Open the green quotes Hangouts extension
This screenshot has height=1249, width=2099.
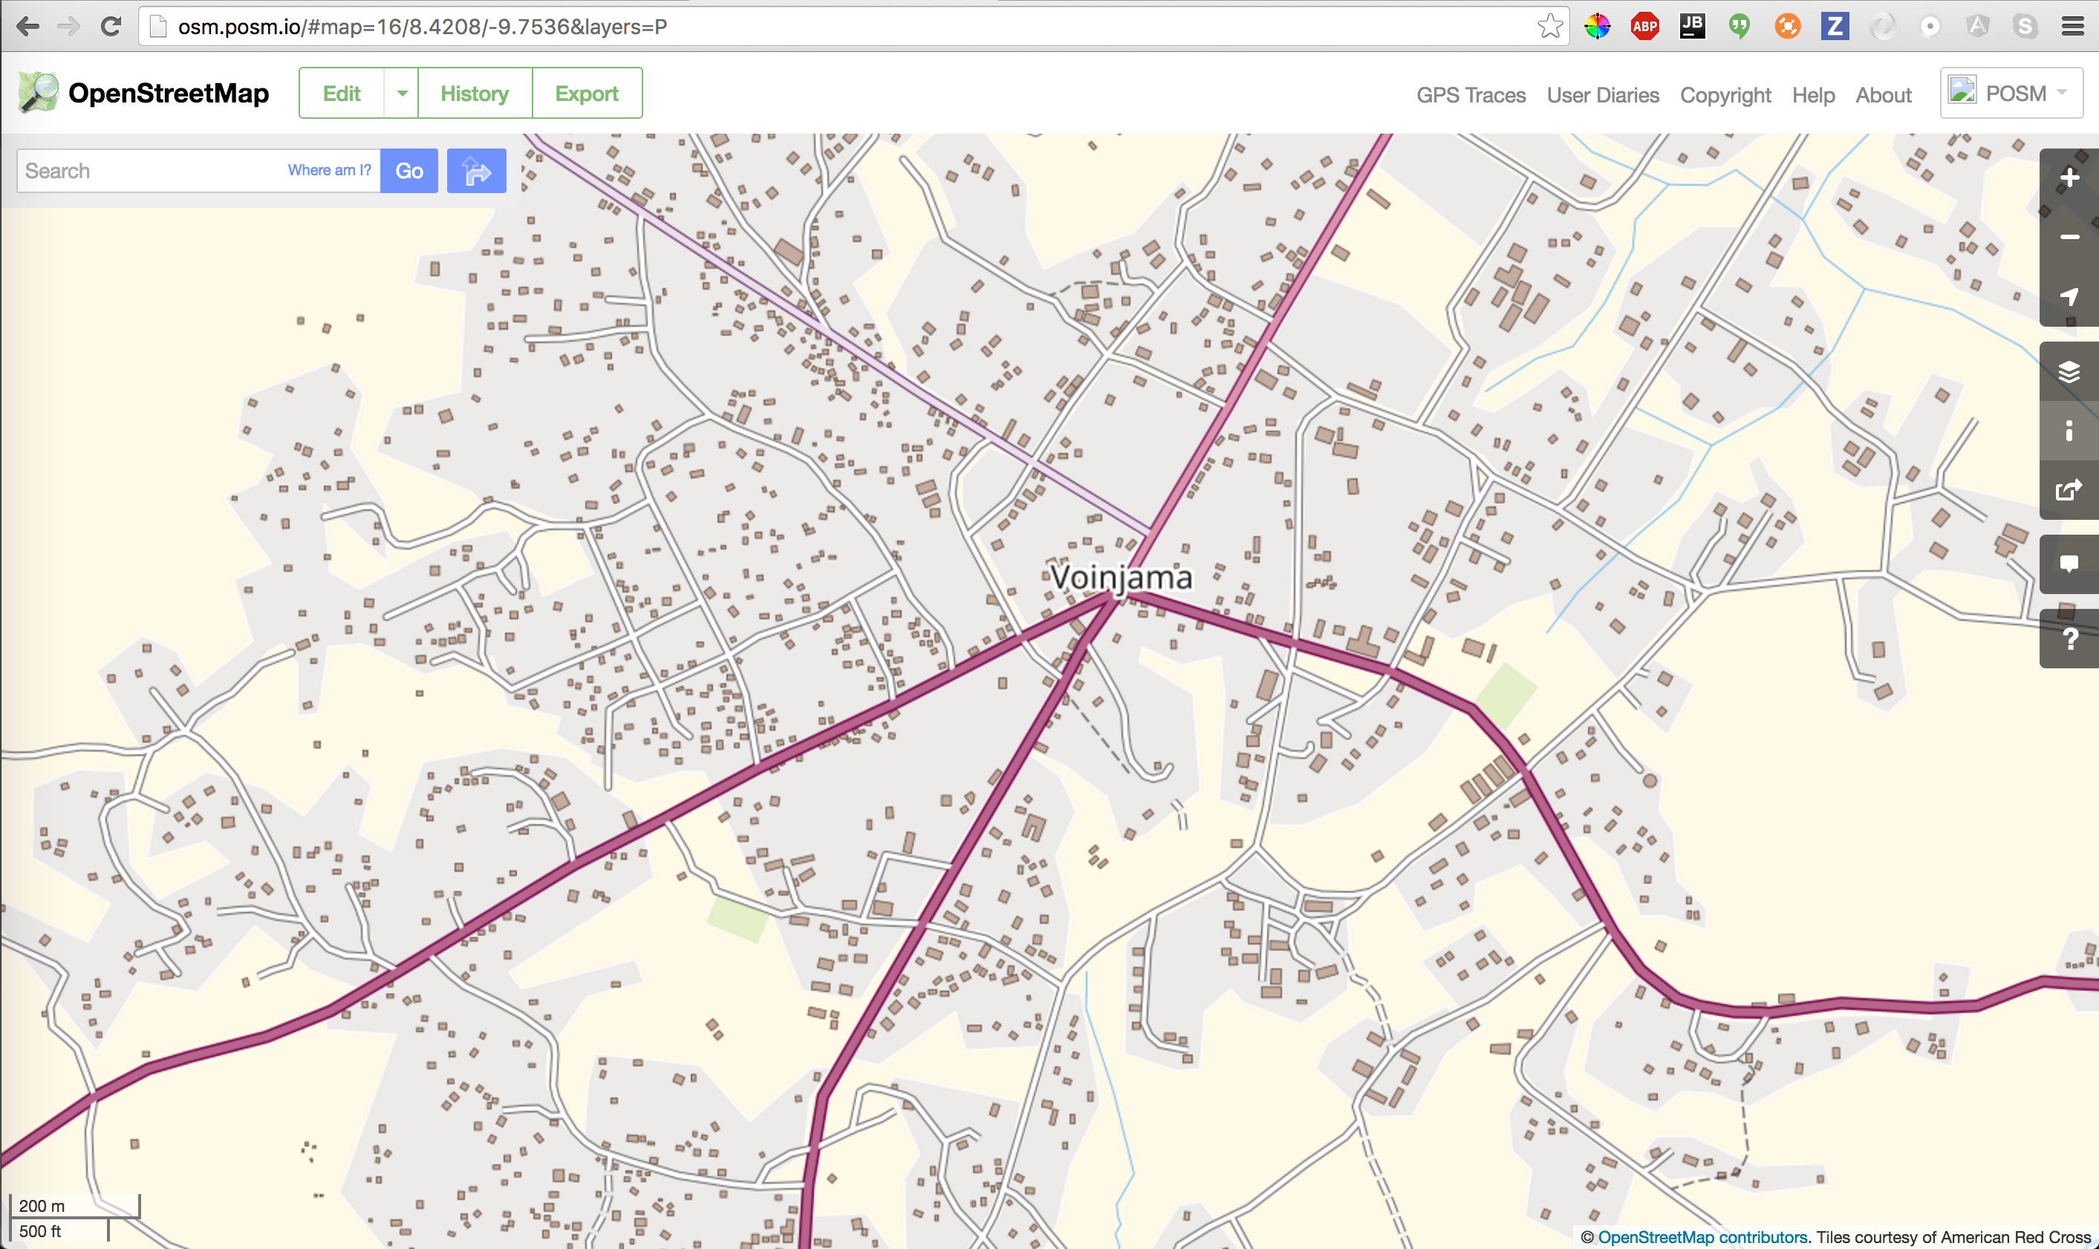[1739, 26]
